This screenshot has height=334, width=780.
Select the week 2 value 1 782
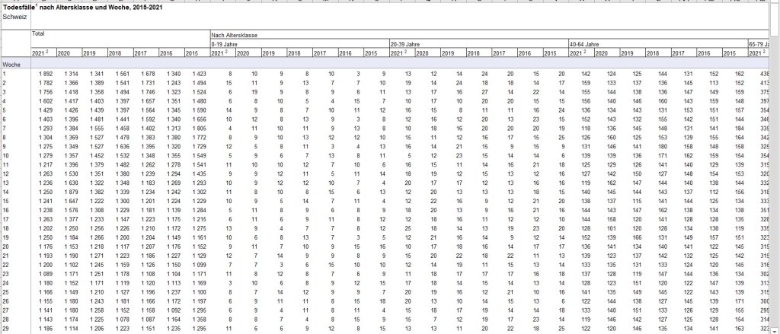click(x=43, y=83)
